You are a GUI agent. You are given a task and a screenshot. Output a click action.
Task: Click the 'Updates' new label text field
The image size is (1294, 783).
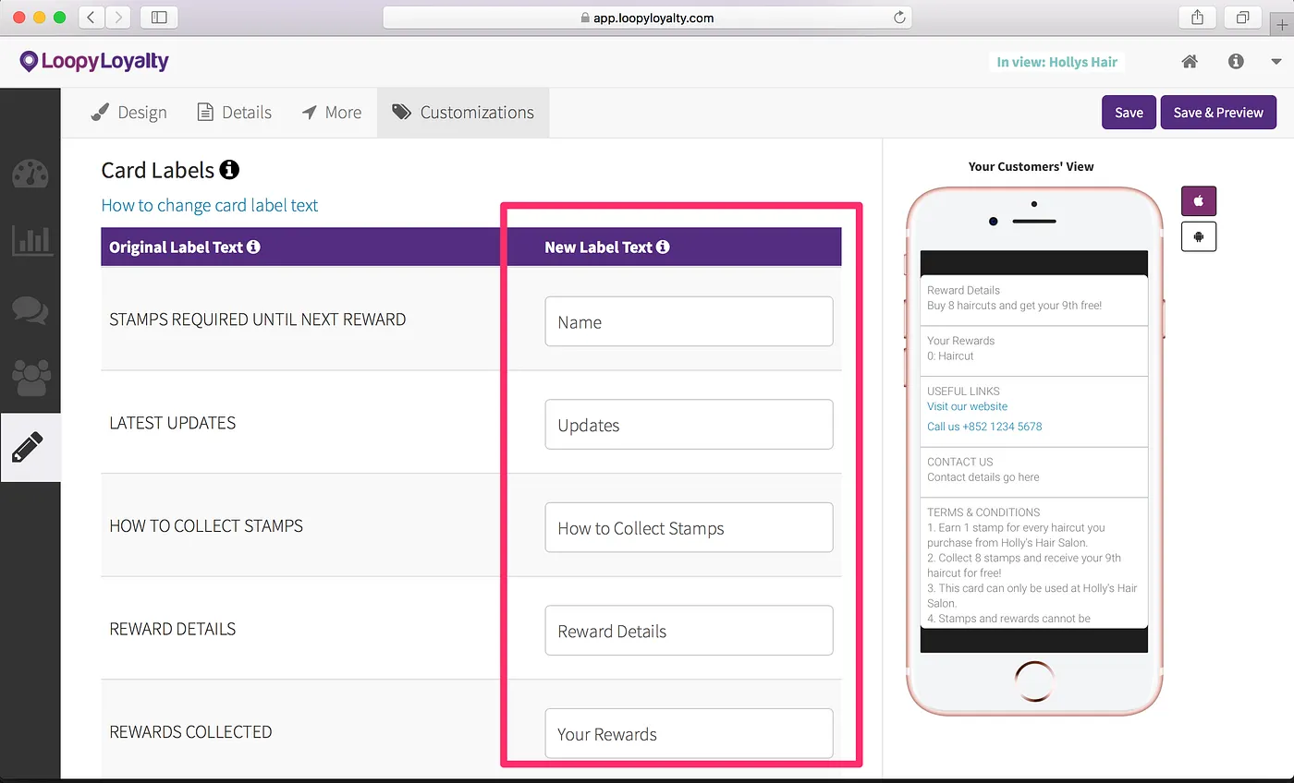(689, 425)
